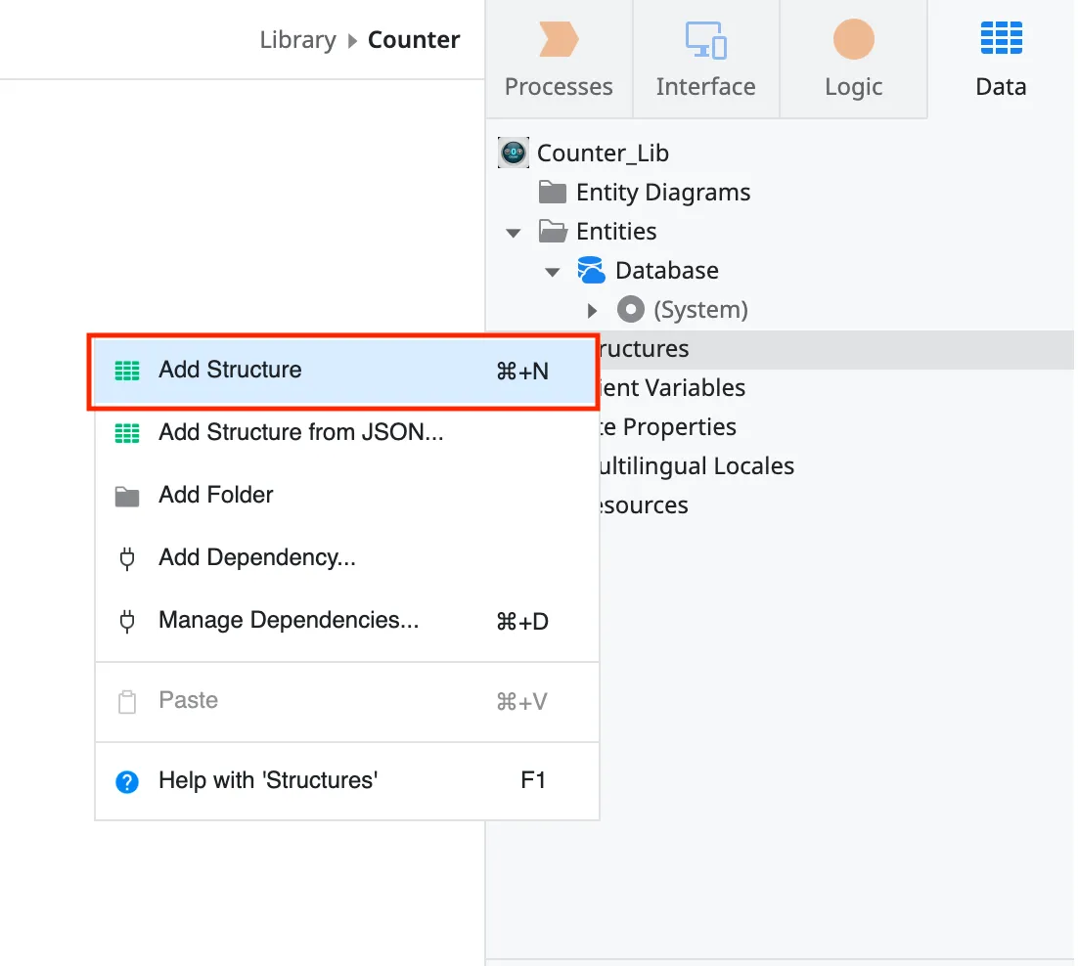Switch to the Interface tab

click(705, 61)
